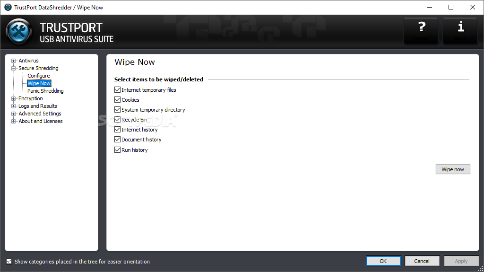Click the window resize grip
Viewport: 484px width, 272px height.
pos(481,269)
